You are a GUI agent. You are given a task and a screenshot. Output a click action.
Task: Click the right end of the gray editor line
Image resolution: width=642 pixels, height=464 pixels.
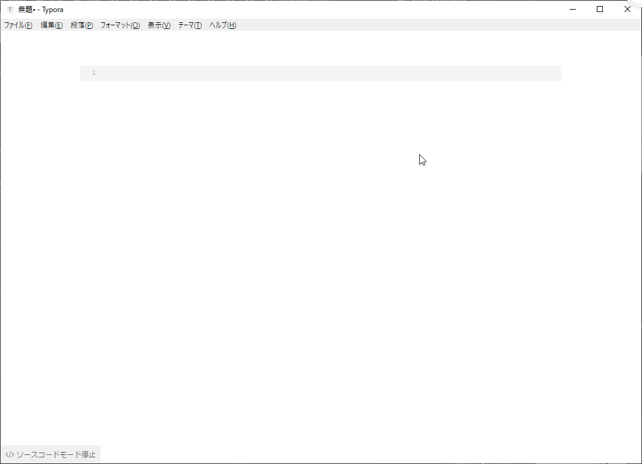coord(554,73)
